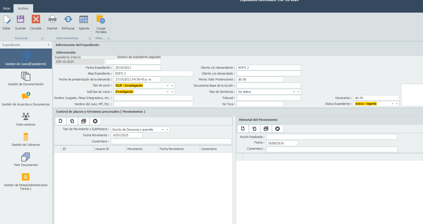423x224 pixels.
Task: Switch to the Inicio tab
Action: pos(6,8)
